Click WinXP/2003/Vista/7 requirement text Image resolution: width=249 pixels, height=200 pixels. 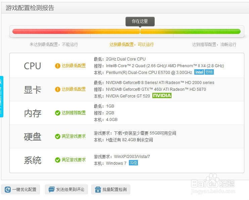click(132, 157)
